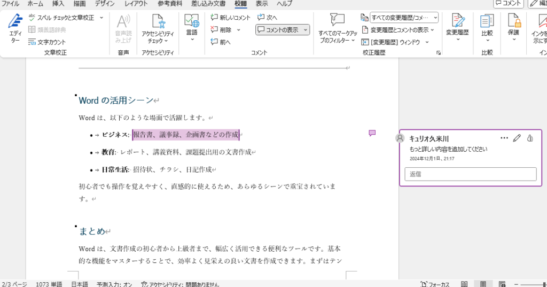Select the 閲覧モード read-mode view icon
The image size is (547, 287).
(464, 284)
